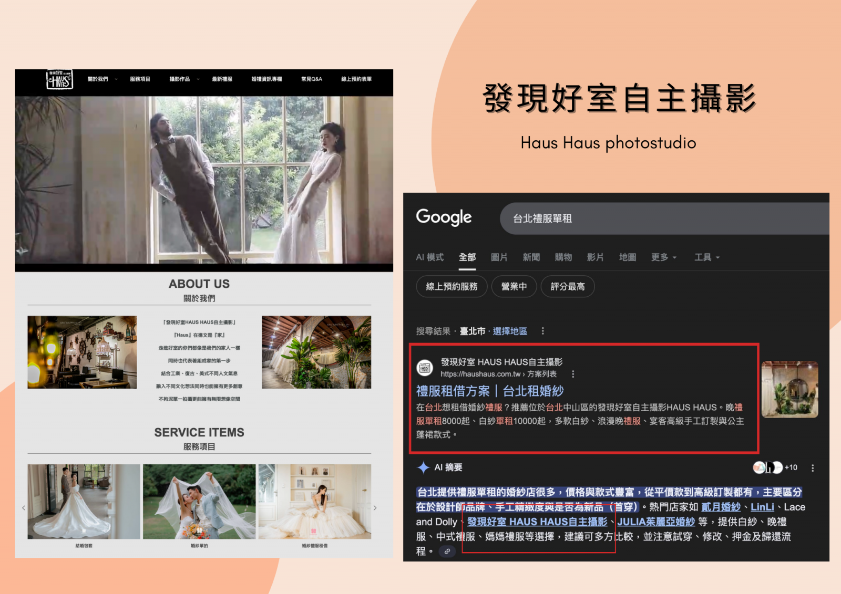This screenshot has width=841, height=594.
Task: Enable the 評分最高 filter chip
Action: coord(567,287)
